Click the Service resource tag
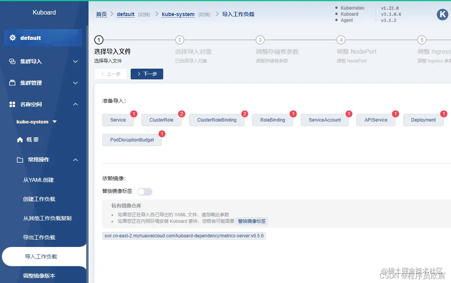This screenshot has height=283, width=451. coord(118,120)
